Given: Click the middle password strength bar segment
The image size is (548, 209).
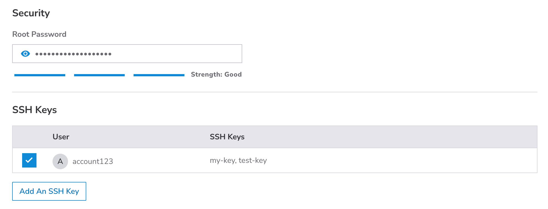Looking at the screenshot, I should point(99,75).
